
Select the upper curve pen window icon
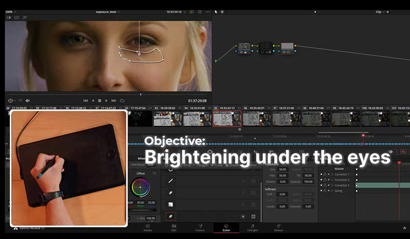click(171, 193)
